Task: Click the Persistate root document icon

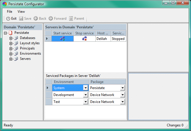Action: tap(11, 33)
